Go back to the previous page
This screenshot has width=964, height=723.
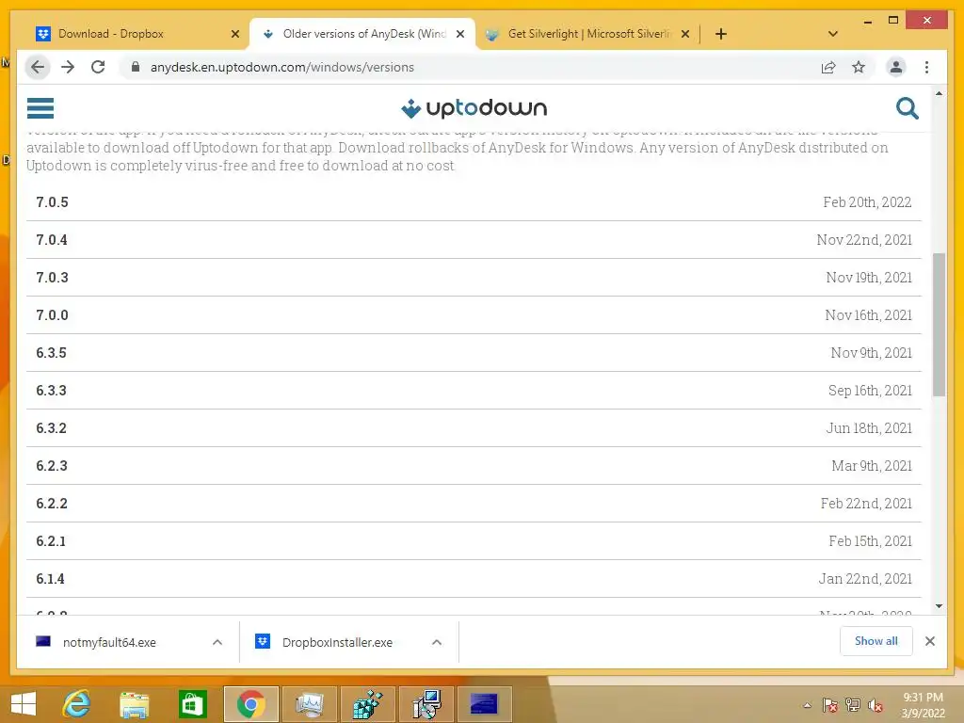tap(38, 67)
